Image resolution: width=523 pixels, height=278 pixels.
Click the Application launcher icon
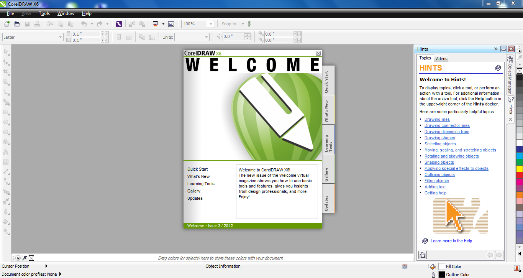(x=155, y=24)
